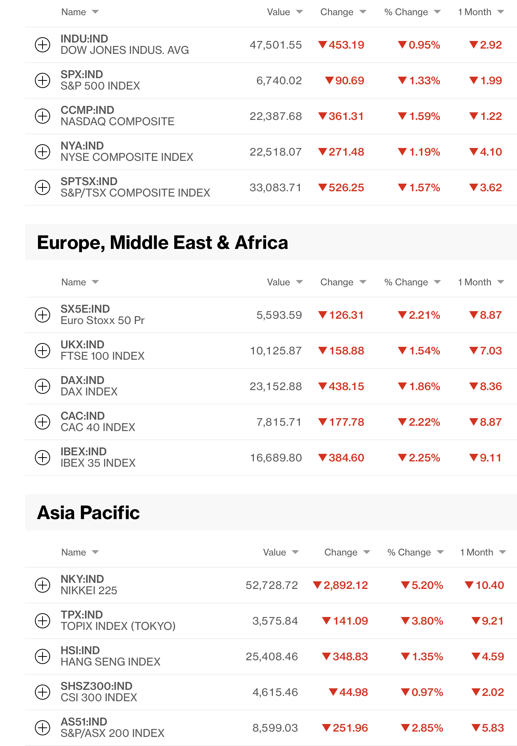Viewport: 517px width, 746px height.
Task: Click plus icon beside IBEX 35 Index
Action: pyautogui.click(x=43, y=458)
